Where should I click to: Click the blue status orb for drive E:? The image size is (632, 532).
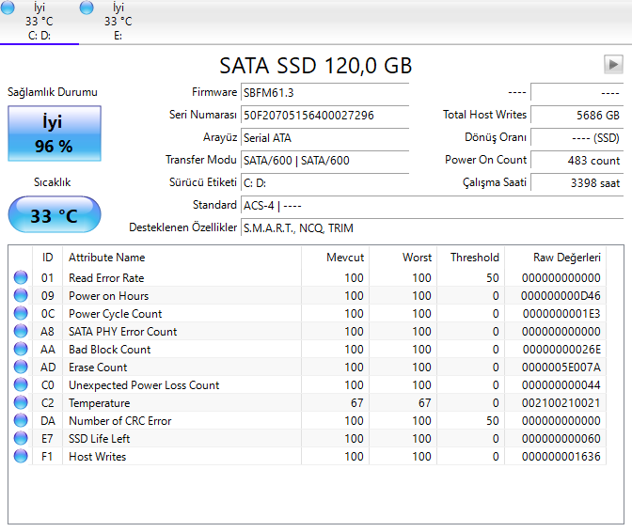pyautogui.click(x=87, y=8)
